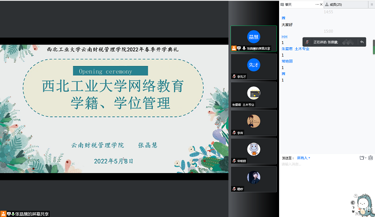Click the 张晶慧的屏幕共享 label at the bottom left
Screen dimensions: 375x217
point(32,214)
